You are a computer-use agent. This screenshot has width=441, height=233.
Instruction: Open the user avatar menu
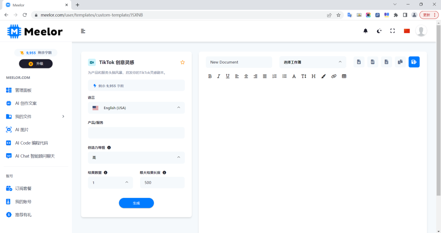tap(421, 31)
